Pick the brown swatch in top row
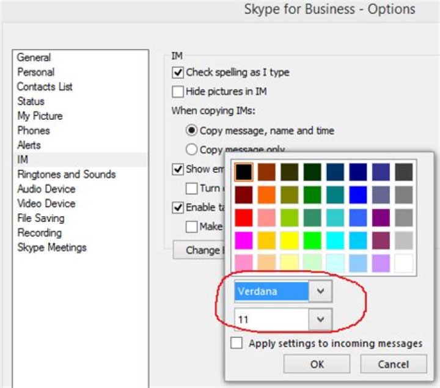Screen dimensions: 440x388 point(266,172)
